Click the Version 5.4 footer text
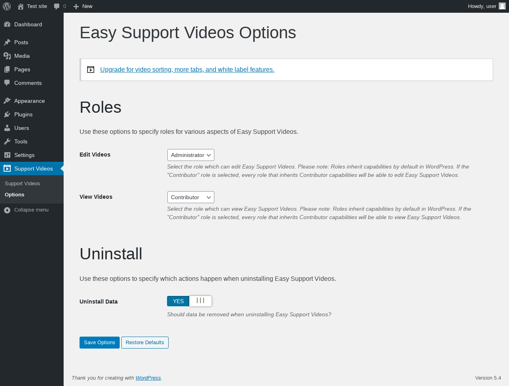 (x=488, y=378)
